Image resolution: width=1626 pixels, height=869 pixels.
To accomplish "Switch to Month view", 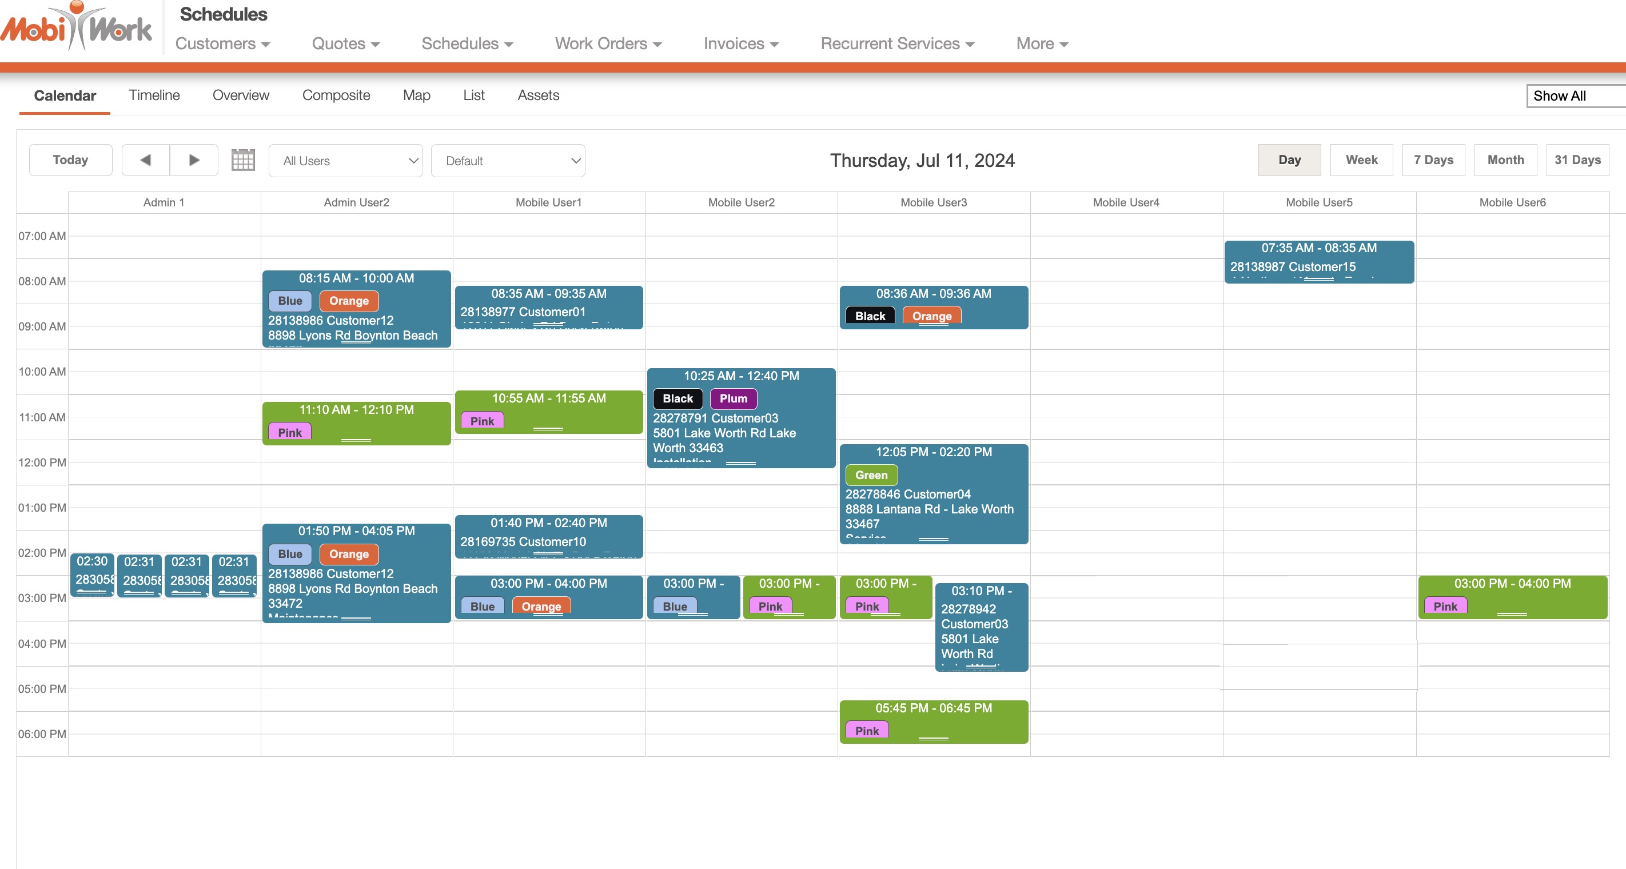I will tap(1505, 160).
